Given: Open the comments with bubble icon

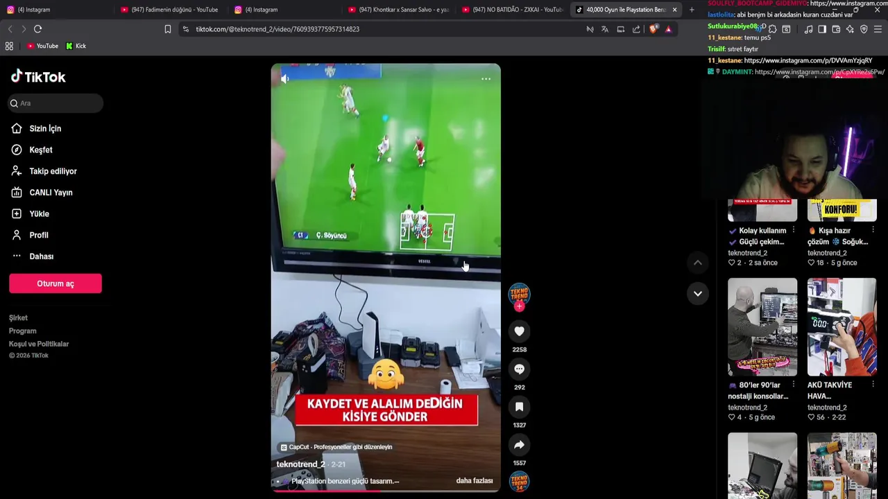Looking at the screenshot, I should pos(519,369).
